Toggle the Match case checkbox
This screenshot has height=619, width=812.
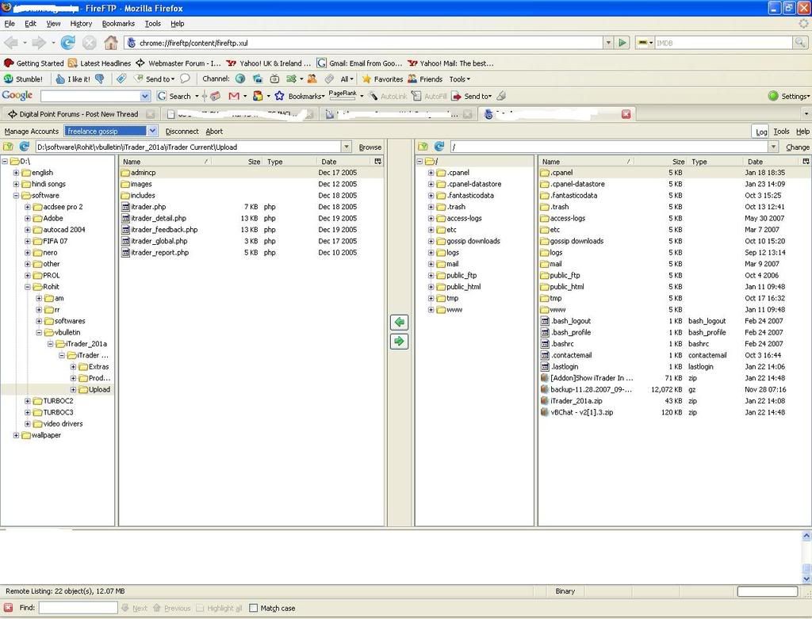point(254,608)
